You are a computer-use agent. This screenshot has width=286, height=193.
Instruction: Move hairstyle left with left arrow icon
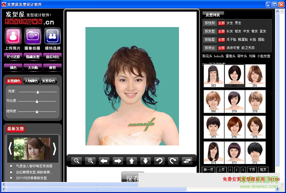coord(104,161)
